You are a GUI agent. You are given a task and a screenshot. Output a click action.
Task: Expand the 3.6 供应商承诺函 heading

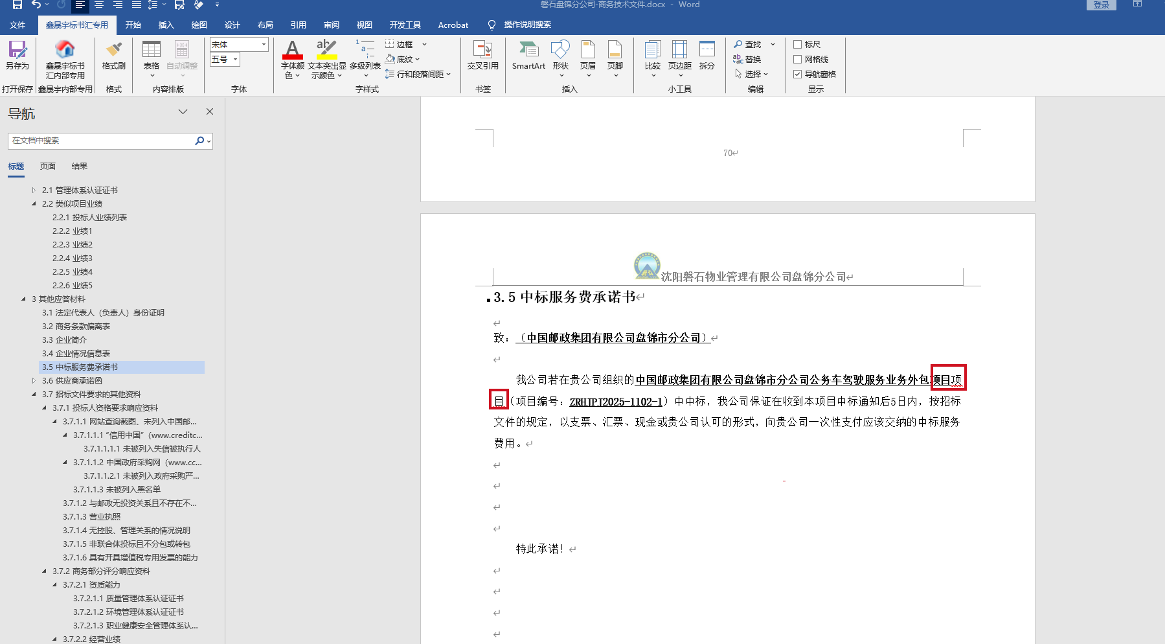click(x=34, y=381)
